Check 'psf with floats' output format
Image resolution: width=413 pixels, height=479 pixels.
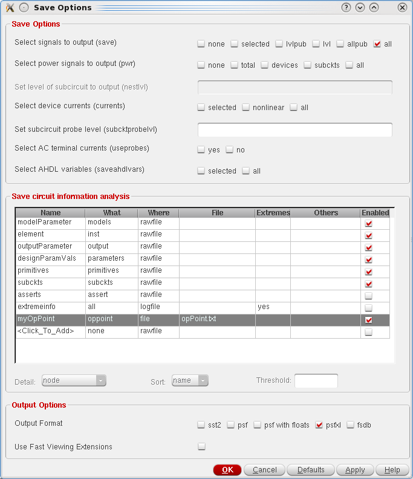257,425
